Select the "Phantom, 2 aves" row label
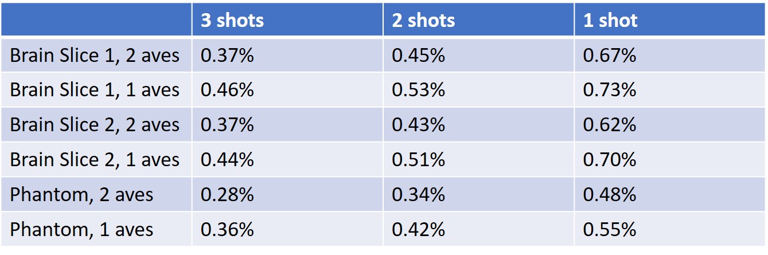 point(81,194)
